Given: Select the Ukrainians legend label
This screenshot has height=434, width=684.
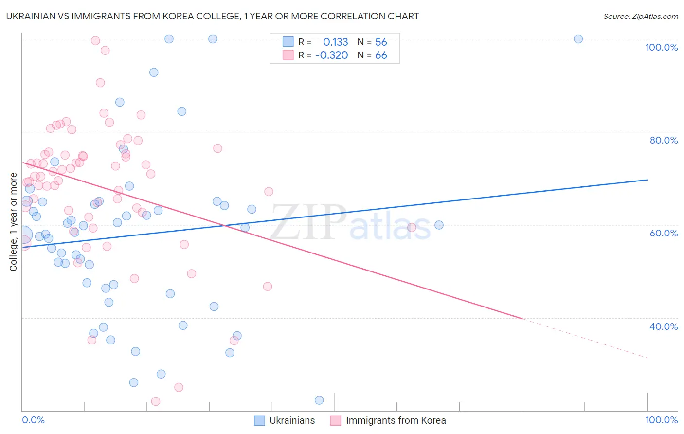Looking at the screenshot, I should click(x=292, y=420).
